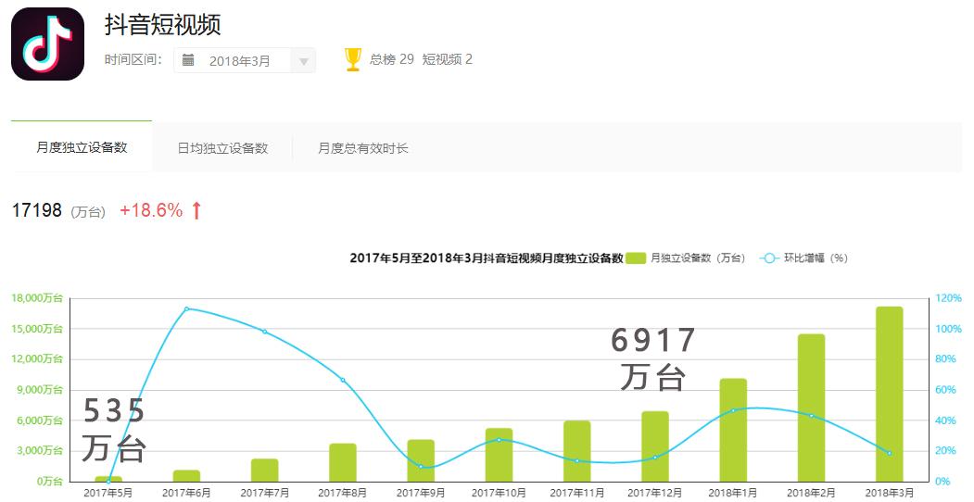
Task: Click the 2017年12月 green bar
Action: (x=655, y=446)
